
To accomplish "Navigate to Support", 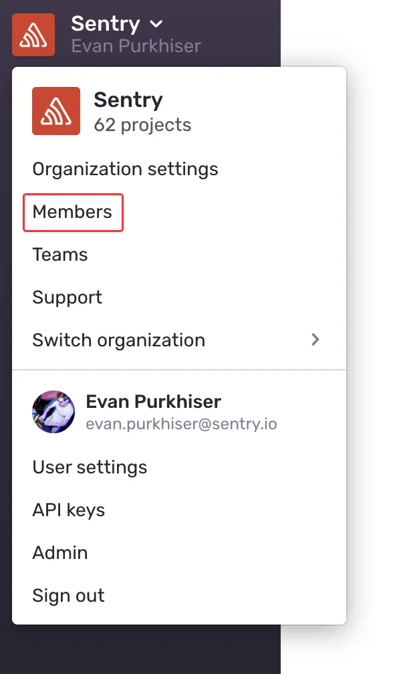I will (x=67, y=298).
